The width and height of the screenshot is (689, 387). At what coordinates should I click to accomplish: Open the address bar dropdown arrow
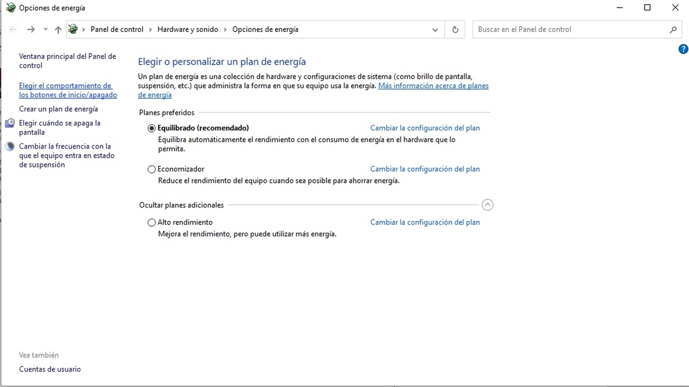435,30
